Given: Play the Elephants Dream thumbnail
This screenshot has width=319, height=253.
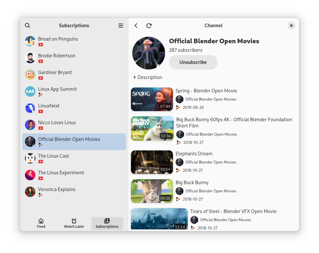Looking at the screenshot, I should point(152,162).
